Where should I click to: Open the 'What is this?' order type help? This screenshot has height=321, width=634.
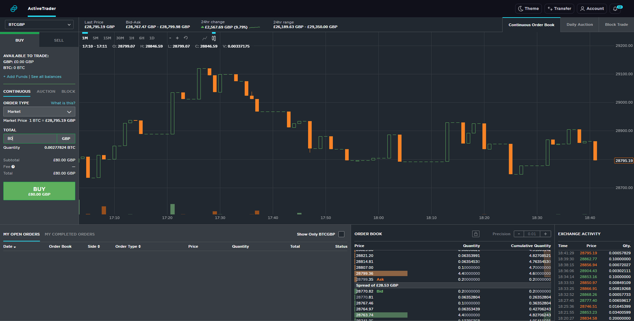click(63, 103)
